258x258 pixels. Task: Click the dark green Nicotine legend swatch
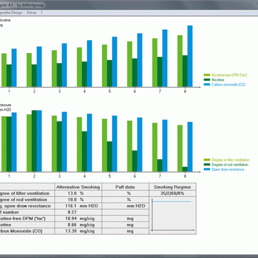click(x=207, y=80)
